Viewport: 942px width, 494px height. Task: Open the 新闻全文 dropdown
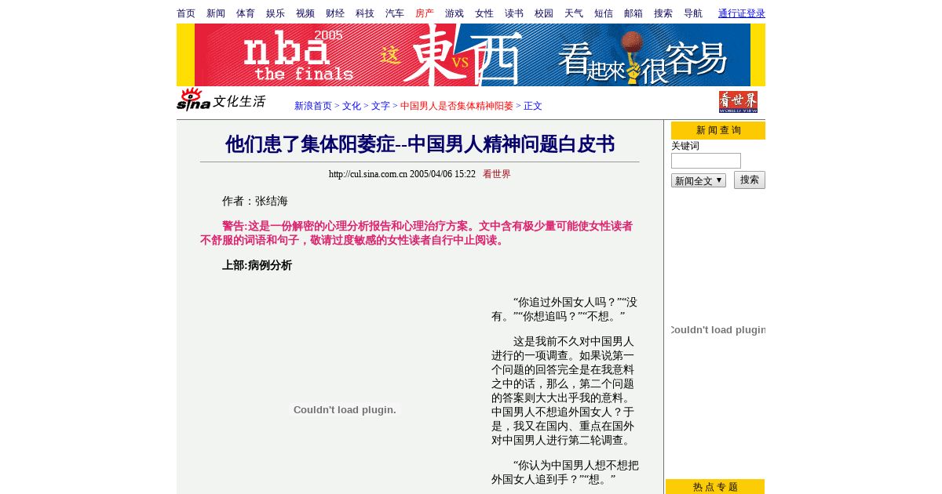point(699,180)
